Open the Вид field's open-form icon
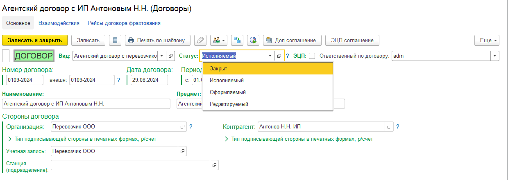 pyautogui.click(x=171, y=56)
